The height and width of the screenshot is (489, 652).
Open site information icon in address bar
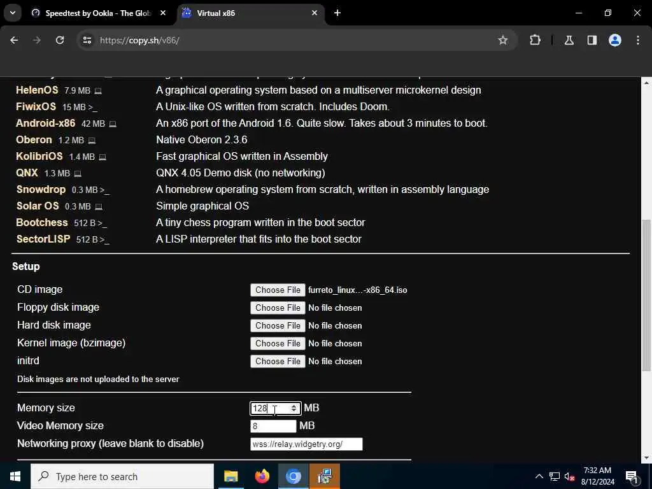(87, 40)
